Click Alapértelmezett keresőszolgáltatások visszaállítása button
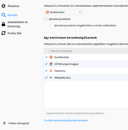The image size is (128, 130). (75, 113)
